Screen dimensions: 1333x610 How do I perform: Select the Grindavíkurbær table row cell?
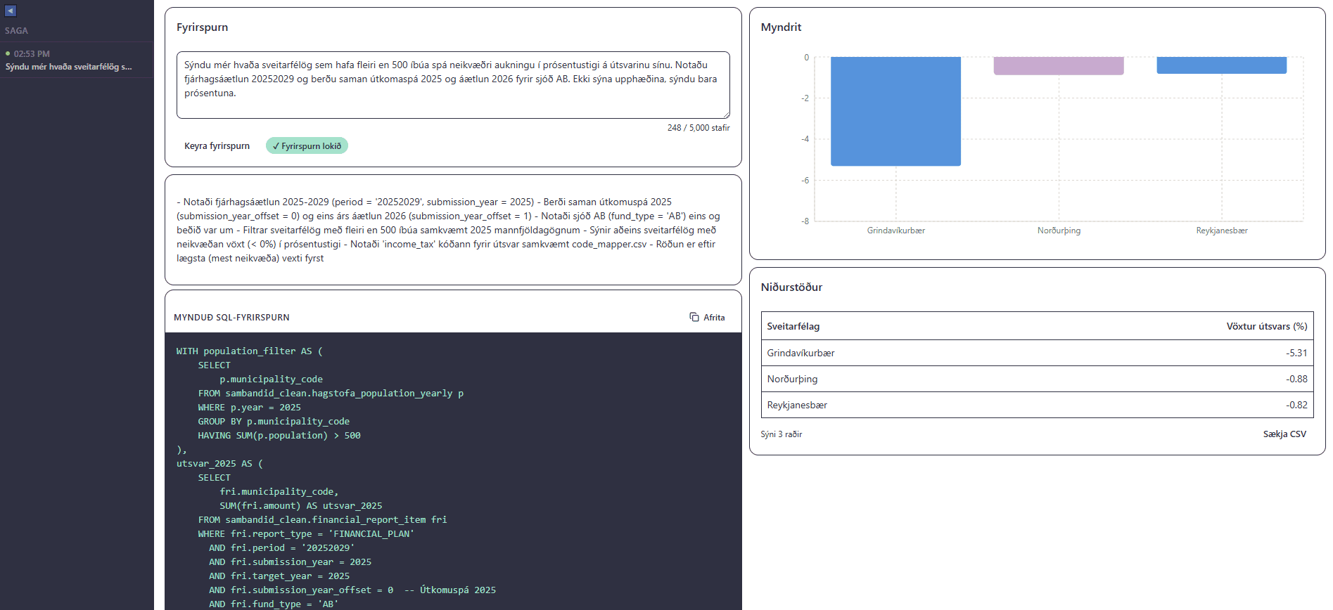coord(801,353)
